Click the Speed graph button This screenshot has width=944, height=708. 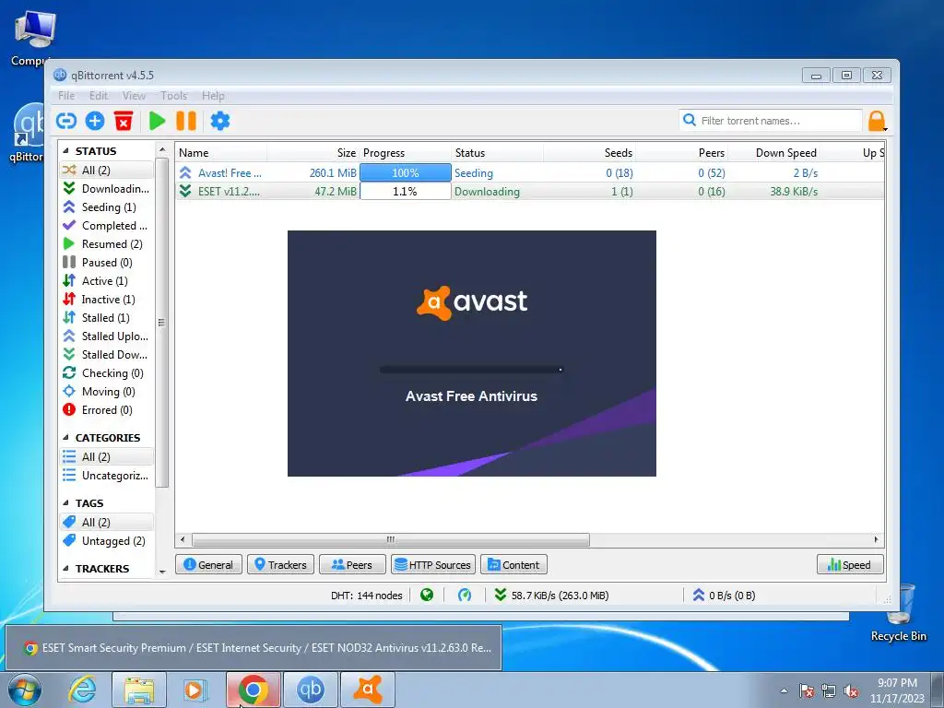click(850, 565)
